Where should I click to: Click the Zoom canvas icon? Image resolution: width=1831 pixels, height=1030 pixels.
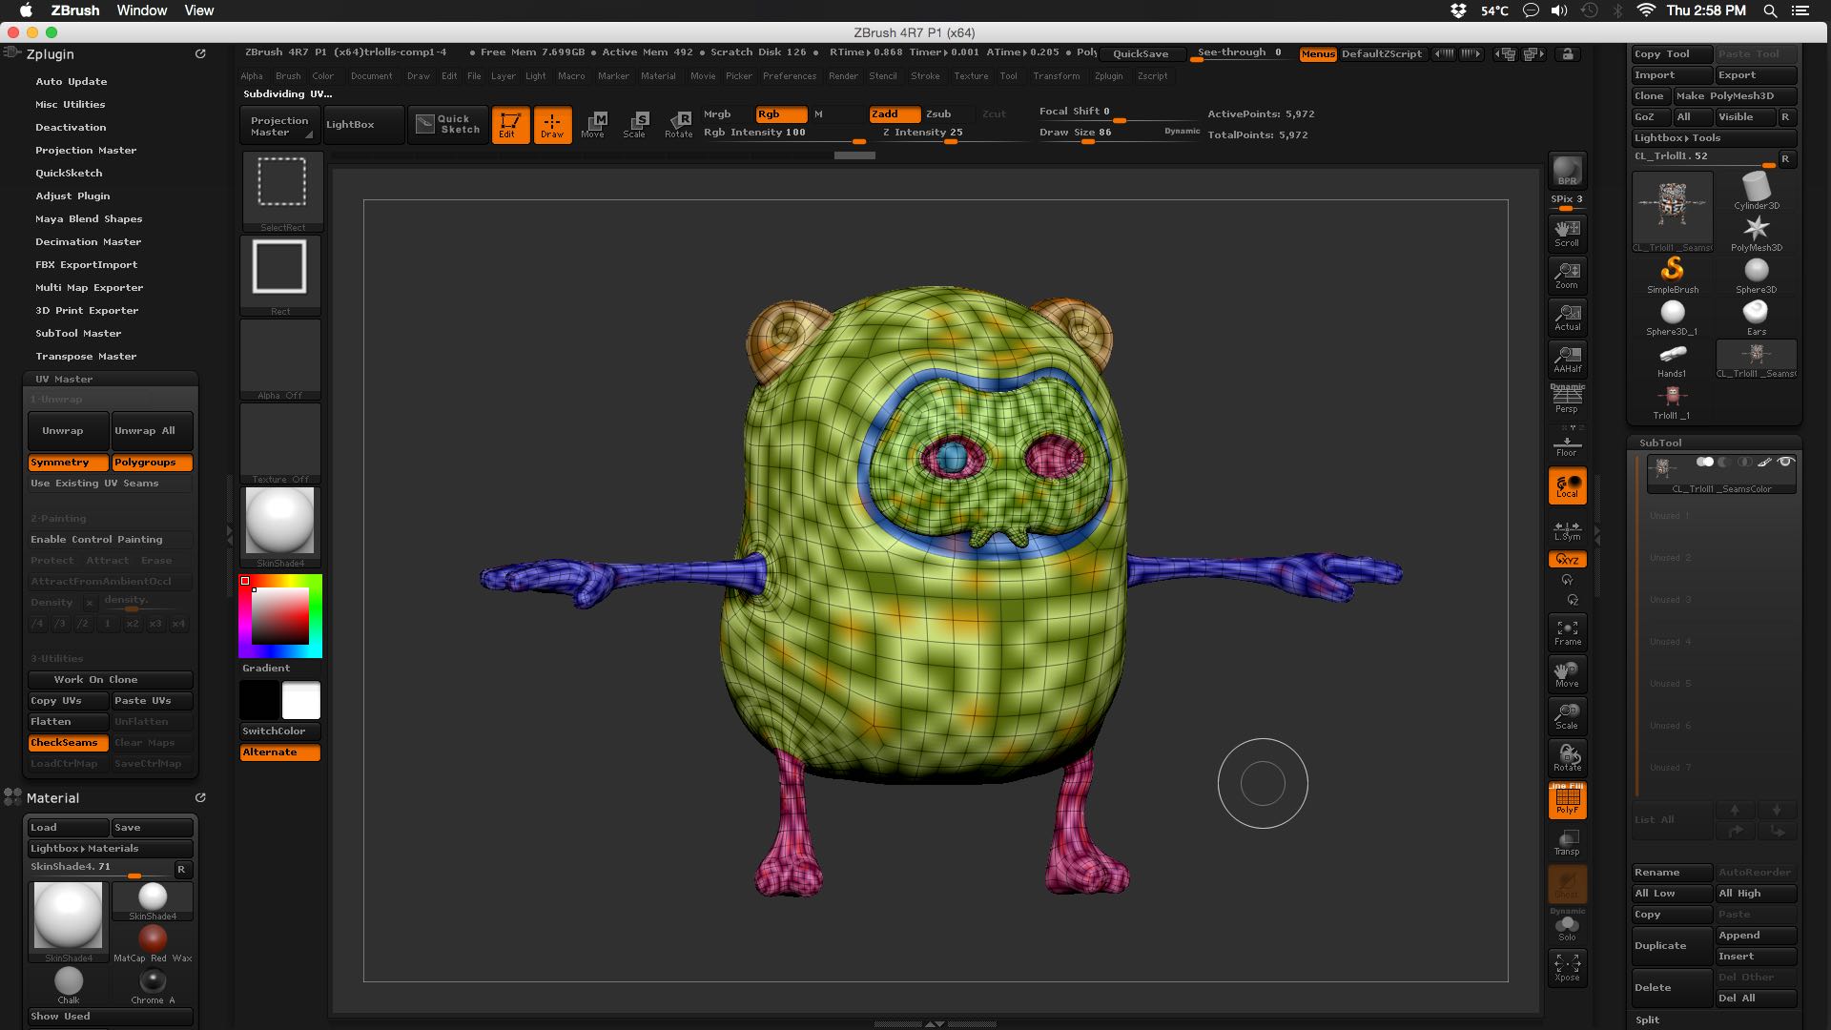[x=1567, y=276]
